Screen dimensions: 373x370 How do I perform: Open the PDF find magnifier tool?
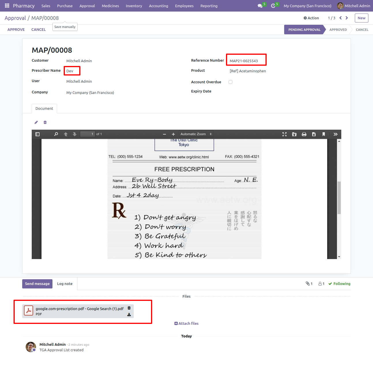[56, 134]
